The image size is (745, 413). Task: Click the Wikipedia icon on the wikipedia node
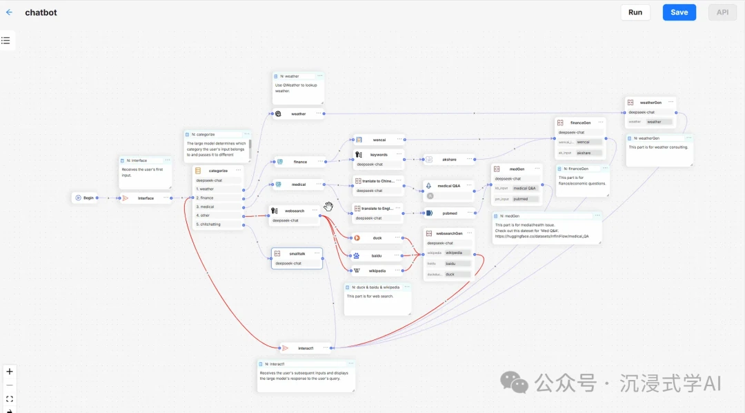[x=357, y=271]
